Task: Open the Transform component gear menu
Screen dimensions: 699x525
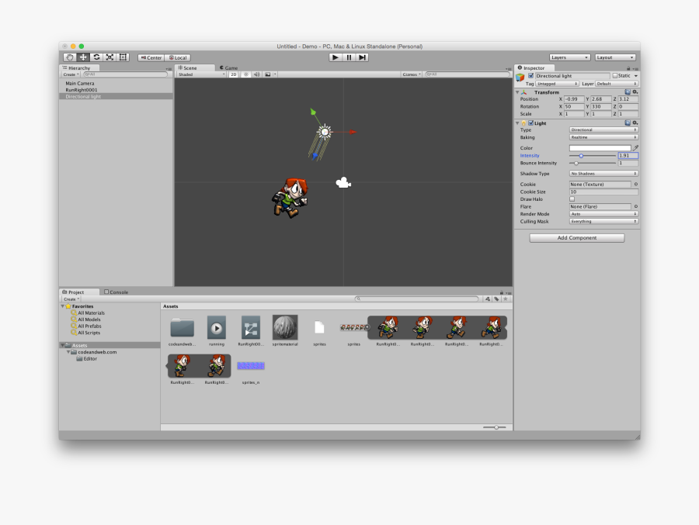Action: 635,92
